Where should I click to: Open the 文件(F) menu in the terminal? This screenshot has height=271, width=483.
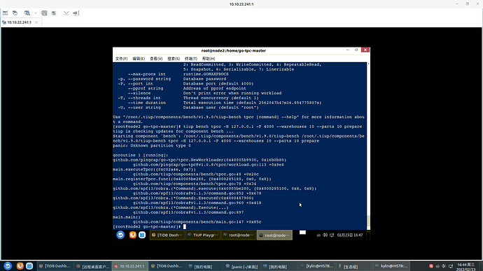[121, 59]
